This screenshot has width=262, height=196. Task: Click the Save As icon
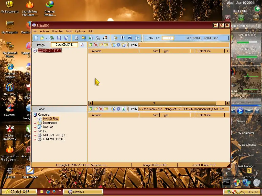click(x=66, y=38)
